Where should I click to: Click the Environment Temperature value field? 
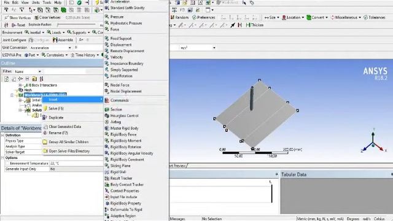76,163
